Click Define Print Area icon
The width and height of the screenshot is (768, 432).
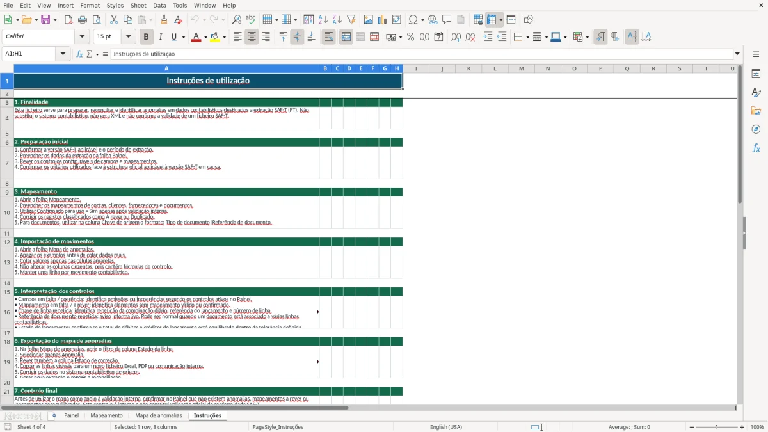pos(478,20)
